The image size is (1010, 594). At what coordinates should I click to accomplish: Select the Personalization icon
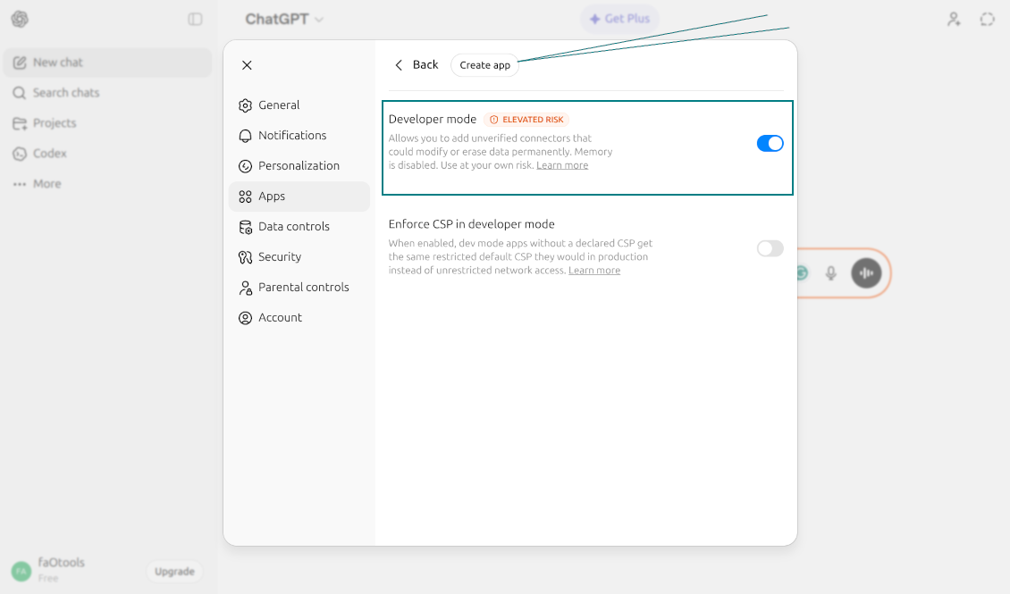pos(245,165)
